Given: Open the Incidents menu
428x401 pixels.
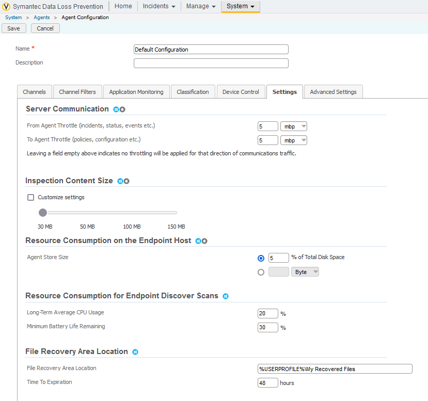Looking at the screenshot, I should click(x=159, y=6).
